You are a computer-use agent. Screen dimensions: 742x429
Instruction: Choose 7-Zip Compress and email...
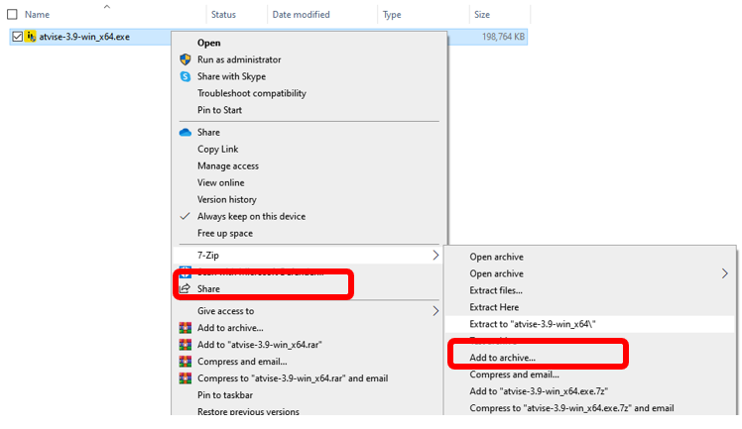[515, 375]
